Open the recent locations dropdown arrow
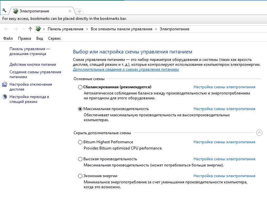The image size is (267, 199). (x=24, y=29)
